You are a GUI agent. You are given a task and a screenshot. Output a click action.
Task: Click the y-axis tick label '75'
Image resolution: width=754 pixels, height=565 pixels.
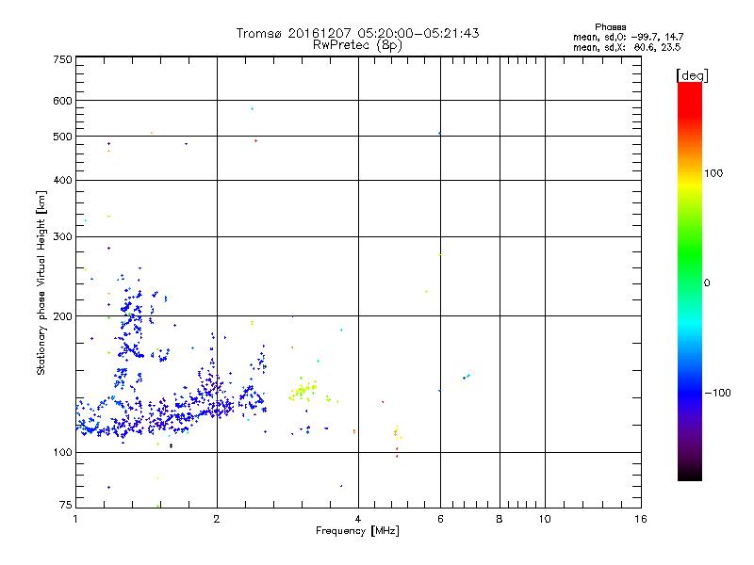pos(66,505)
